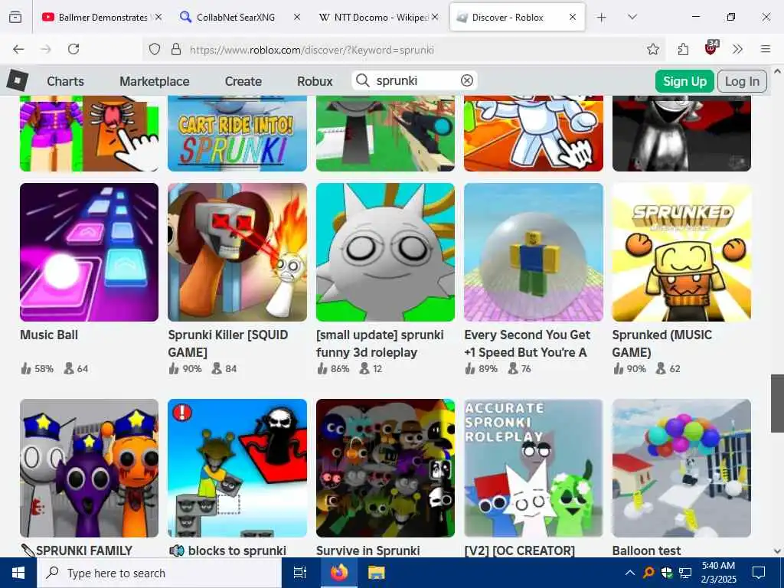Screen dimensions: 784x588
Task: Open SPRUNKI FAMILY game thumbnail
Action: (89, 468)
